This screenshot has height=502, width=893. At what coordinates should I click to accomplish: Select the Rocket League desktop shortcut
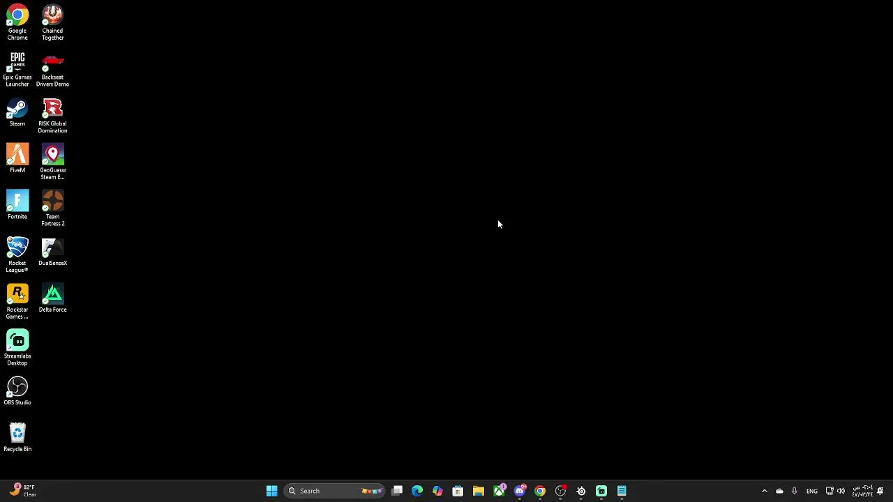17,255
